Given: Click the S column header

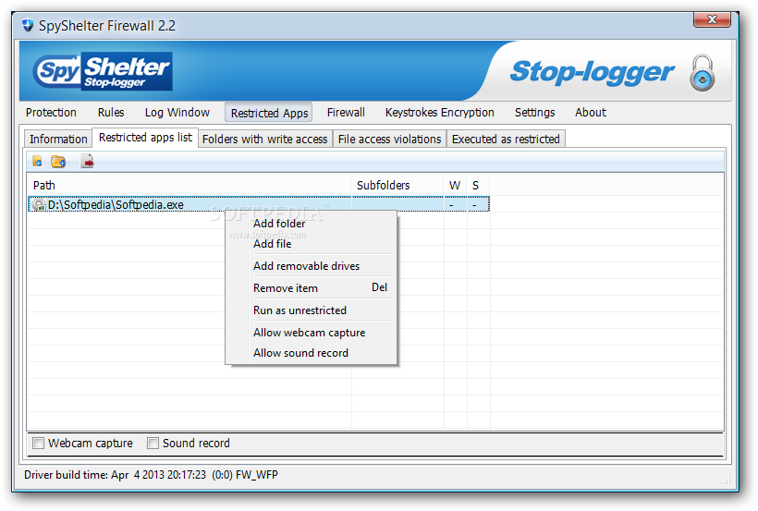Looking at the screenshot, I should click(478, 185).
